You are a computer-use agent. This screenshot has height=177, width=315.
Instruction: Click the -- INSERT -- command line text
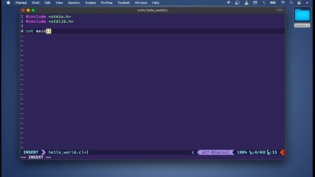point(36,157)
